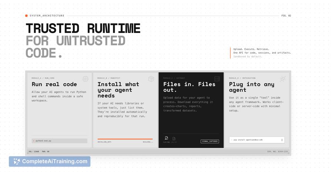Screen dimensions: 331x172
Task: Click the gateway panel icon in Files card
Action: pyautogui.click(x=217, y=78)
